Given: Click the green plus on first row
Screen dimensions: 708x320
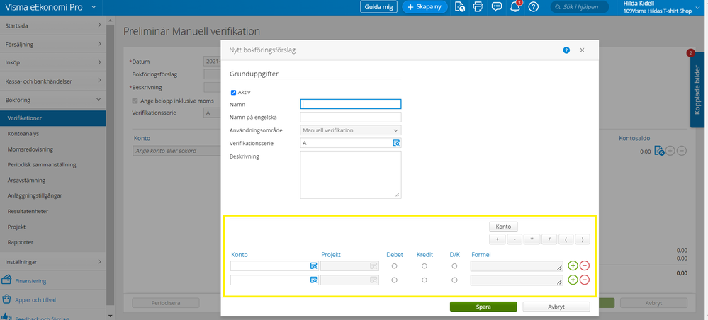Looking at the screenshot, I should (x=573, y=265).
